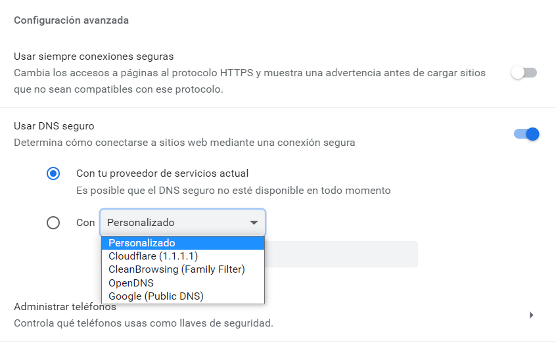Select the radio button beside "Con"
This screenshot has width=556, height=343.
click(53, 223)
